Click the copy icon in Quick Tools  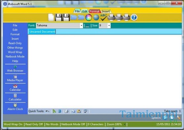pos(73,111)
